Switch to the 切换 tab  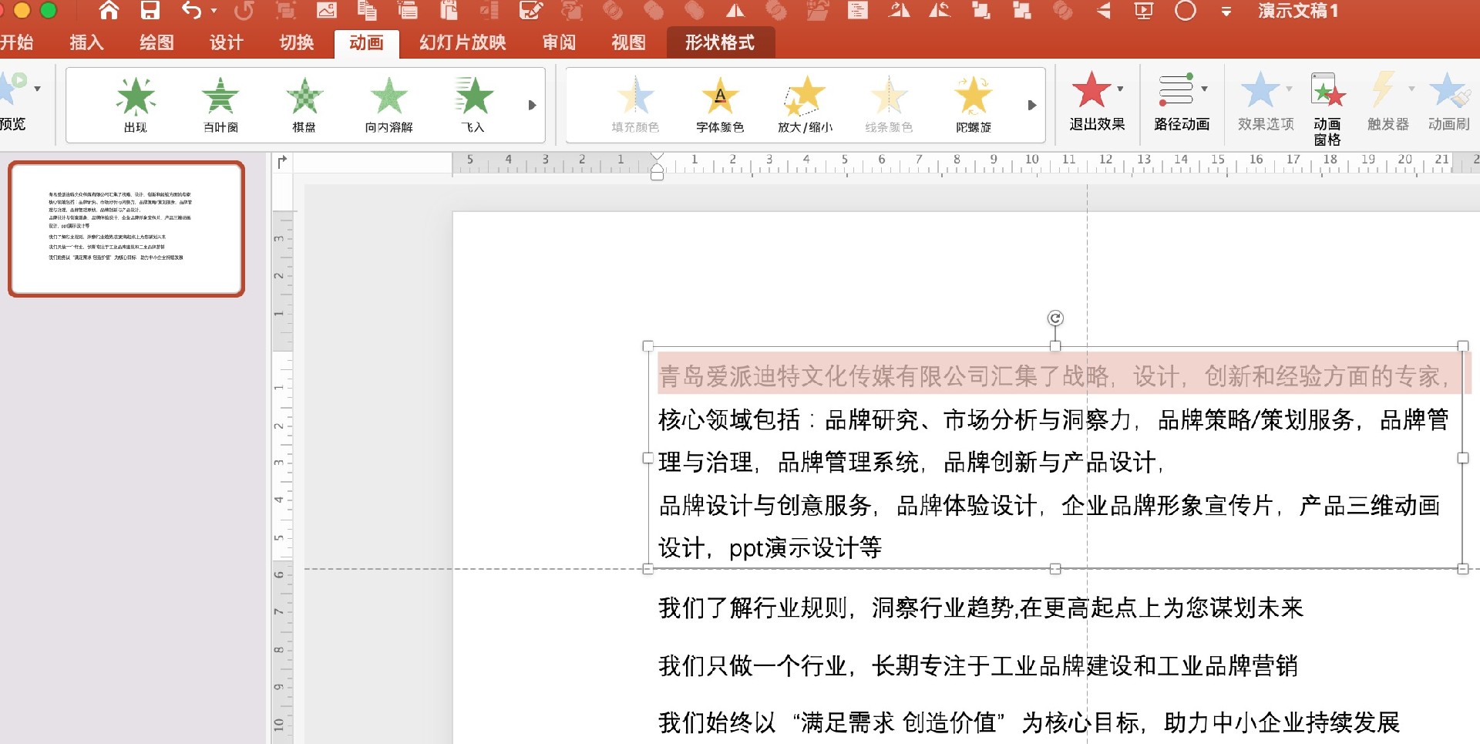[x=297, y=42]
